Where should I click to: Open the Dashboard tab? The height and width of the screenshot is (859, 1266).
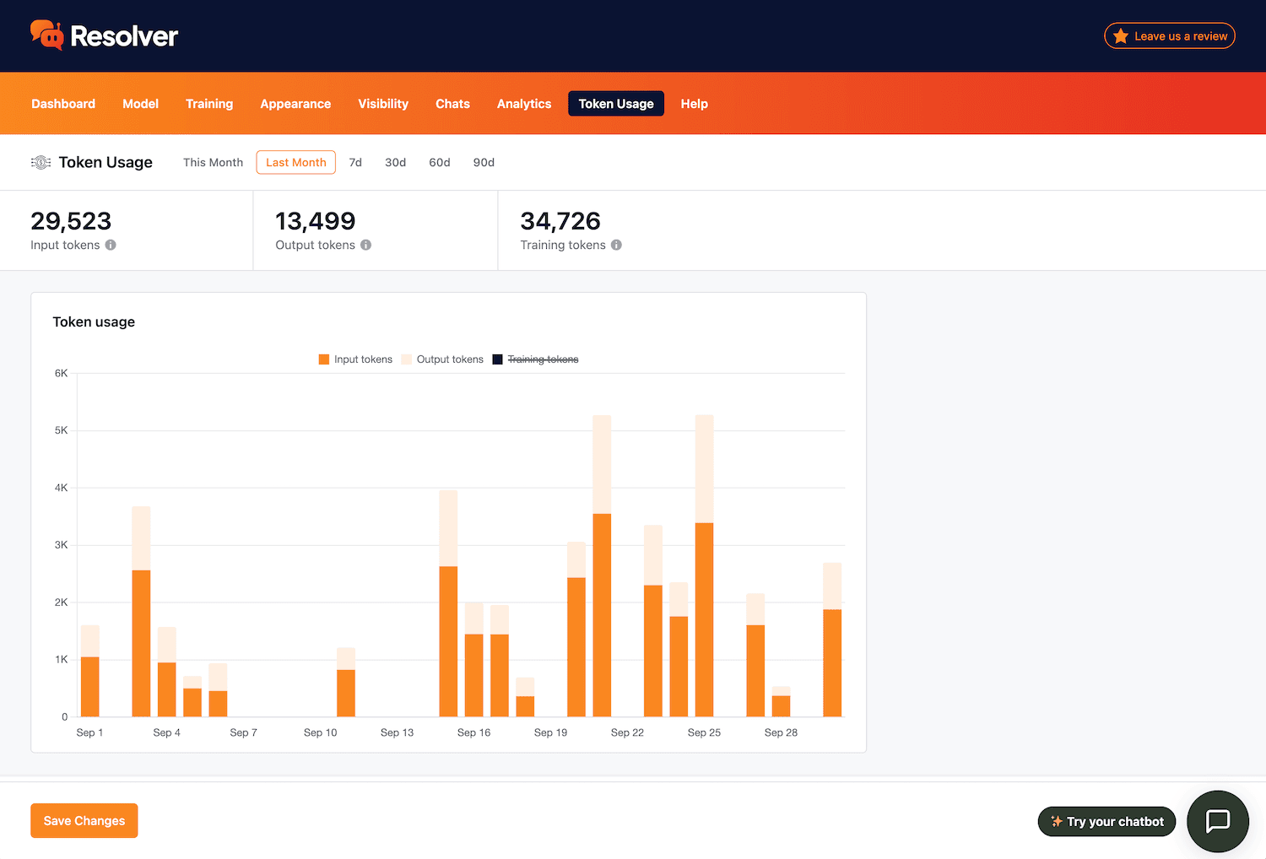63,104
